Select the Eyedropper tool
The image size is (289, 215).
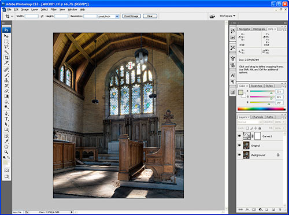pos(6,142)
